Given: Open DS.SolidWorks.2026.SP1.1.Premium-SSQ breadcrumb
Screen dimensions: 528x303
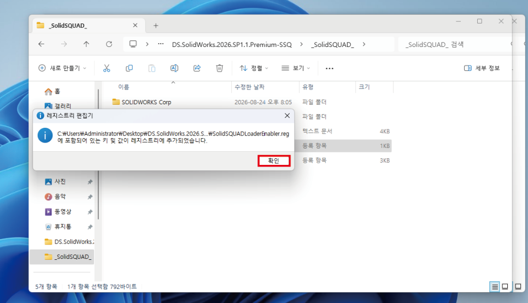Looking at the screenshot, I should point(232,44).
